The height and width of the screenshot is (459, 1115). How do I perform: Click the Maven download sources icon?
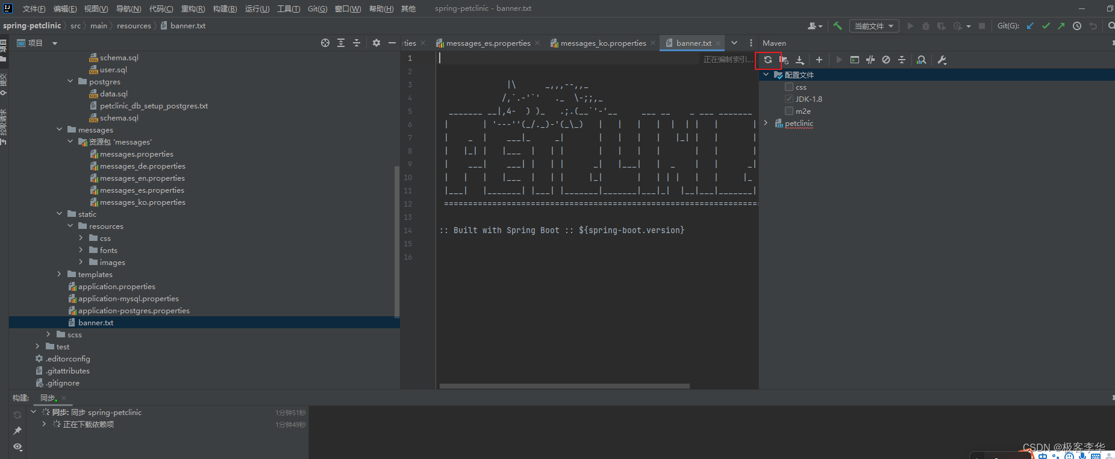click(800, 60)
